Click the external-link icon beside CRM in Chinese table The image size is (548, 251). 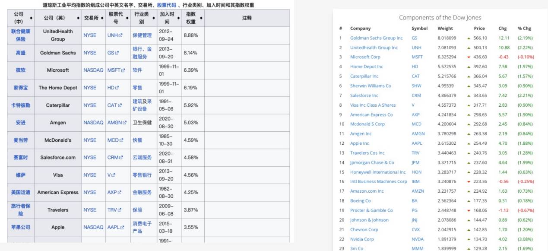[x=121, y=158]
